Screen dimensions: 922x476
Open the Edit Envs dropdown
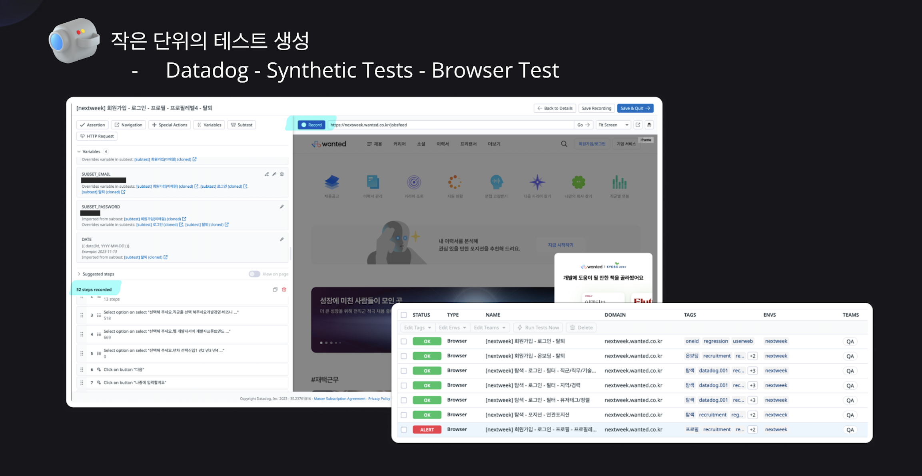tap(452, 327)
